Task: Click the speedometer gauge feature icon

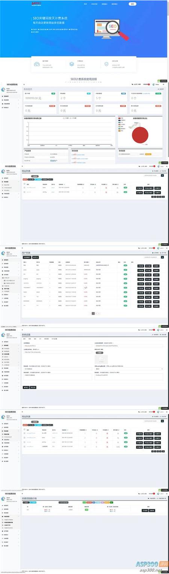Action: 37,64
